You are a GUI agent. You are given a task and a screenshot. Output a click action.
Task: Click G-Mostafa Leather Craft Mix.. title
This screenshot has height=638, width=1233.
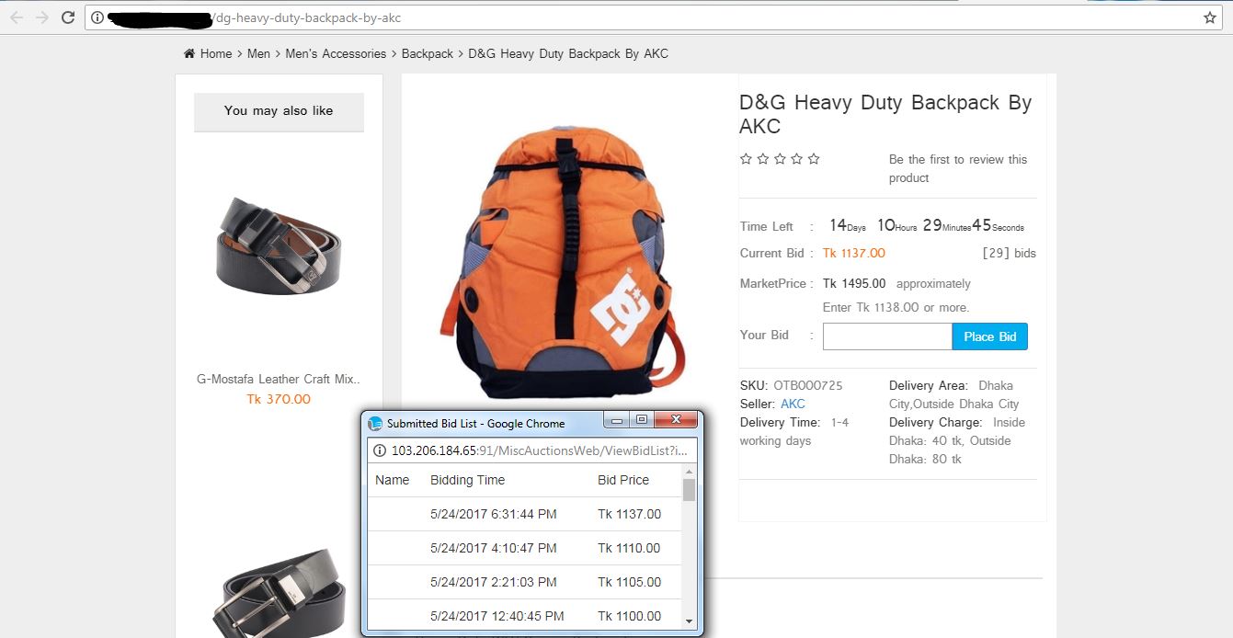[279, 379]
